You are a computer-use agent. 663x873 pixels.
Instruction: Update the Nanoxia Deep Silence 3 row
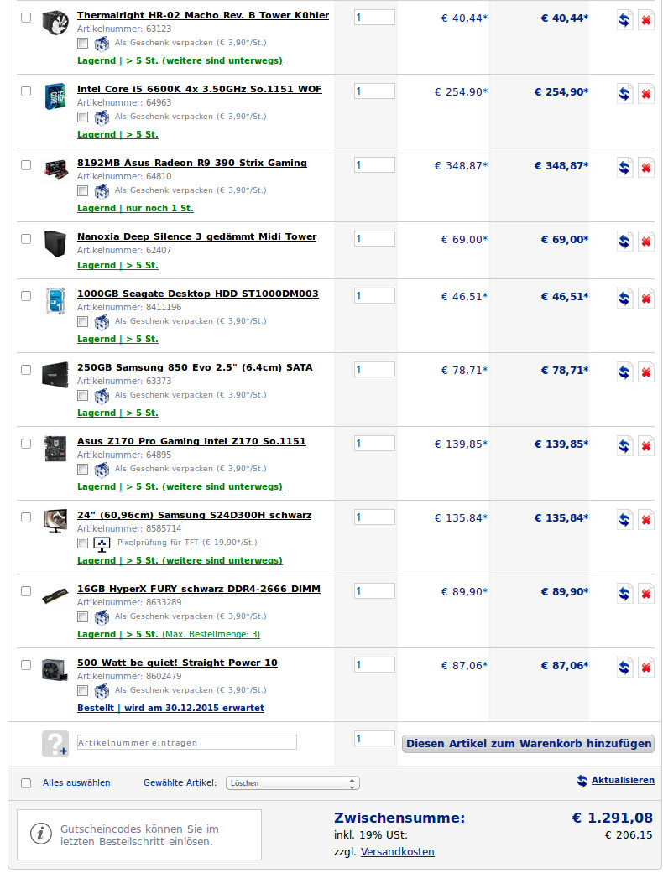pyautogui.click(x=624, y=242)
